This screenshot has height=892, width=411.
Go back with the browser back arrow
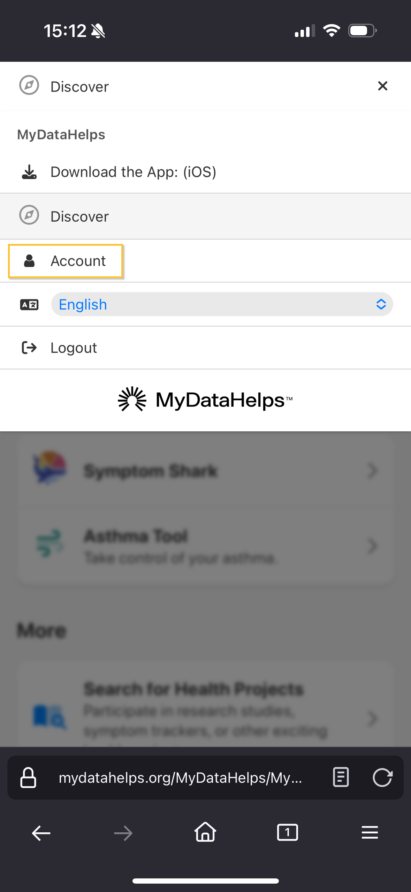pyautogui.click(x=41, y=833)
